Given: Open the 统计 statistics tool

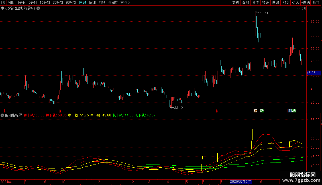Looking at the screenshot, I should coord(265,3).
